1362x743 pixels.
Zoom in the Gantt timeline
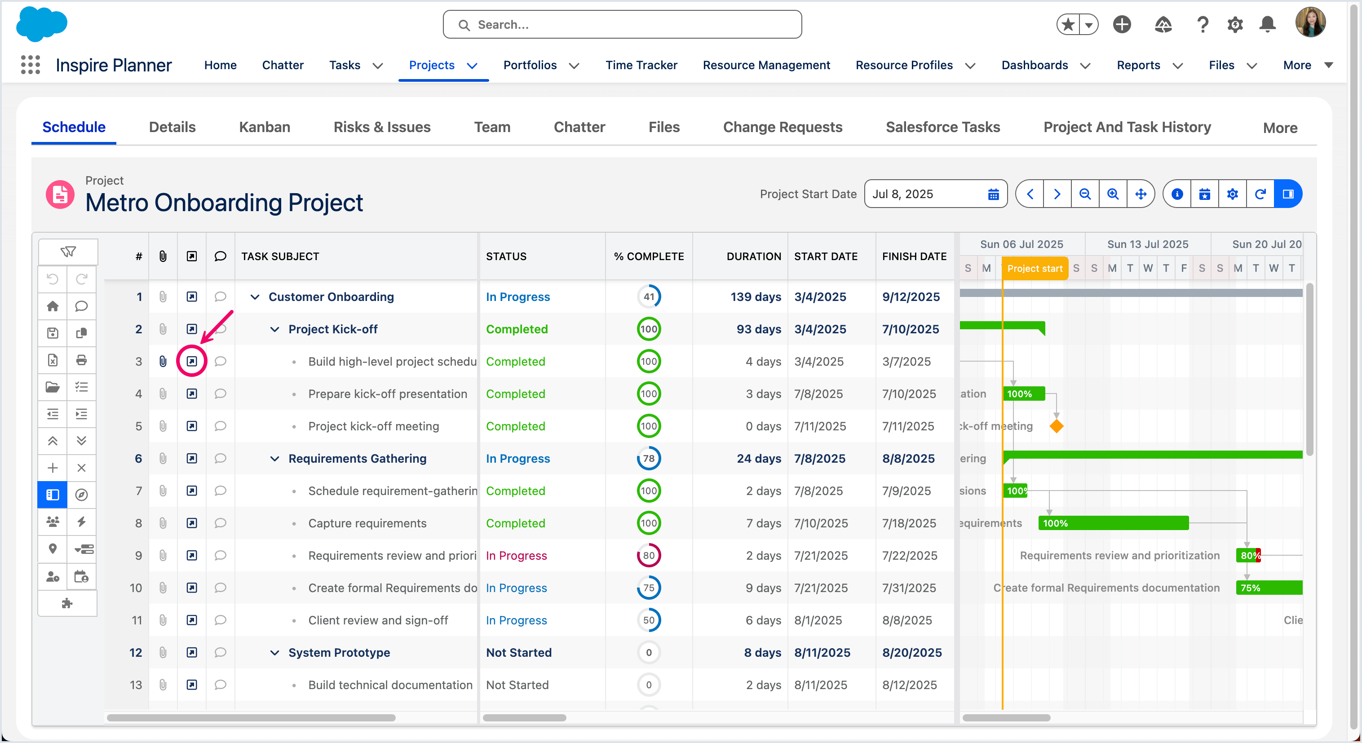(x=1113, y=194)
